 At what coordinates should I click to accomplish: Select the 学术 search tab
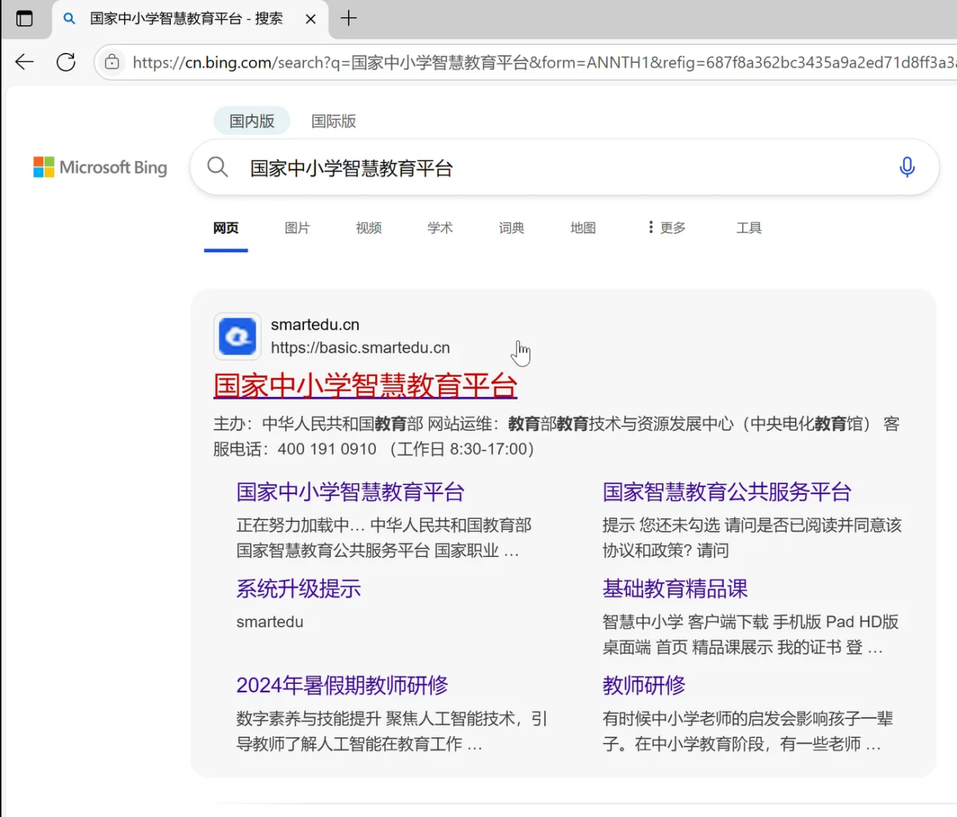(440, 228)
